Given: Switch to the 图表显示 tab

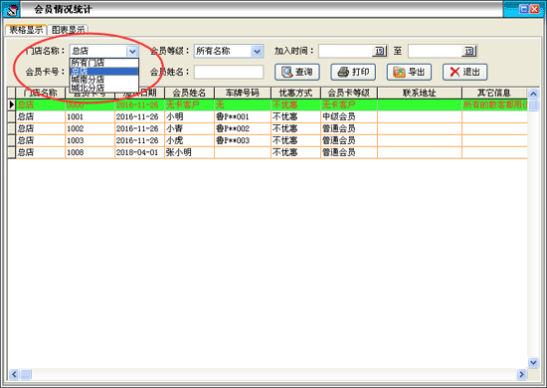Looking at the screenshot, I should [x=68, y=30].
